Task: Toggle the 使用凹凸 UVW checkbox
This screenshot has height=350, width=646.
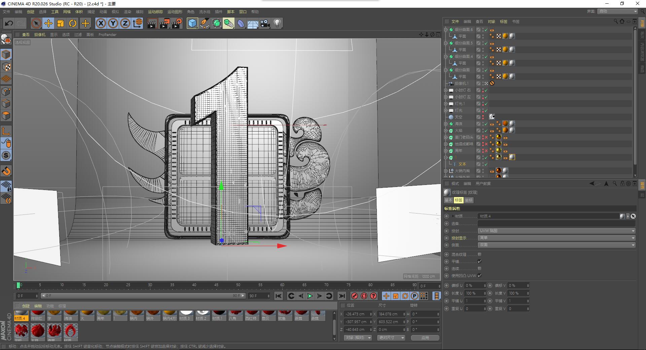Action: [x=479, y=276]
